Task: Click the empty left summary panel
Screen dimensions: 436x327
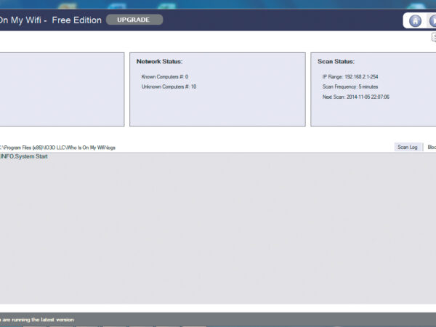Action: [62, 89]
